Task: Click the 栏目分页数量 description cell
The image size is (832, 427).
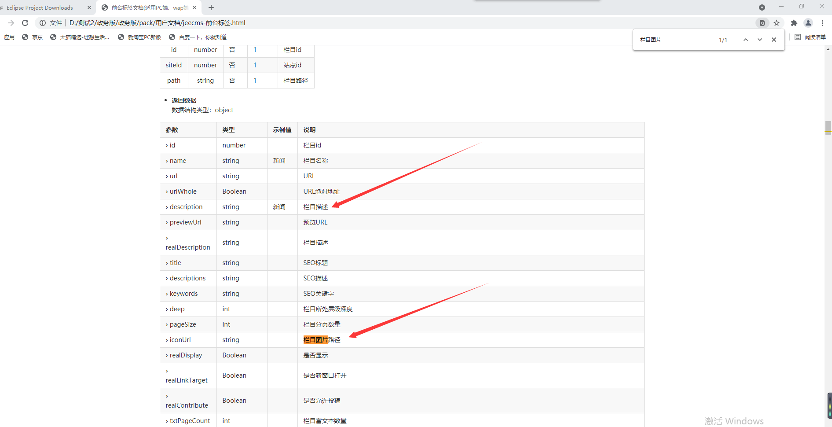Action: [x=471, y=324]
